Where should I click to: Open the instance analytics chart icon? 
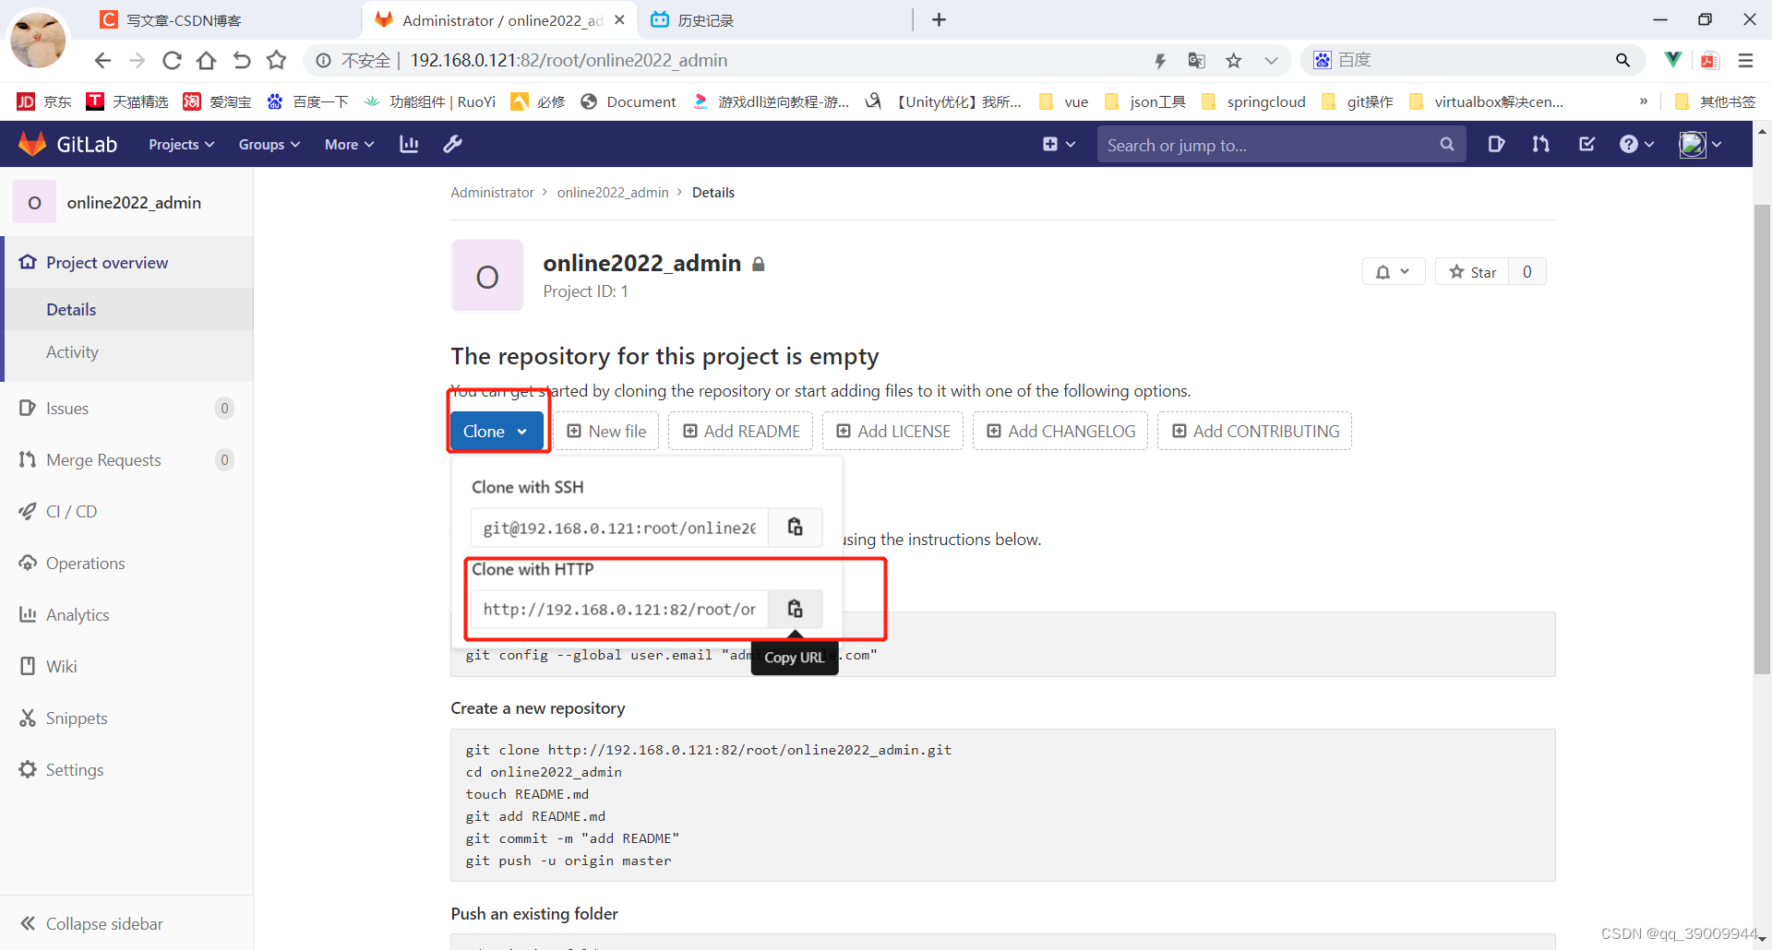point(409,144)
